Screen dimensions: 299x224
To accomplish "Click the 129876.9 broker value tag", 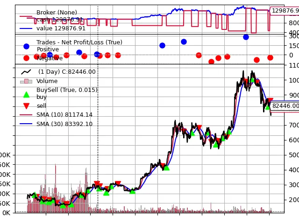I will (x=285, y=10).
